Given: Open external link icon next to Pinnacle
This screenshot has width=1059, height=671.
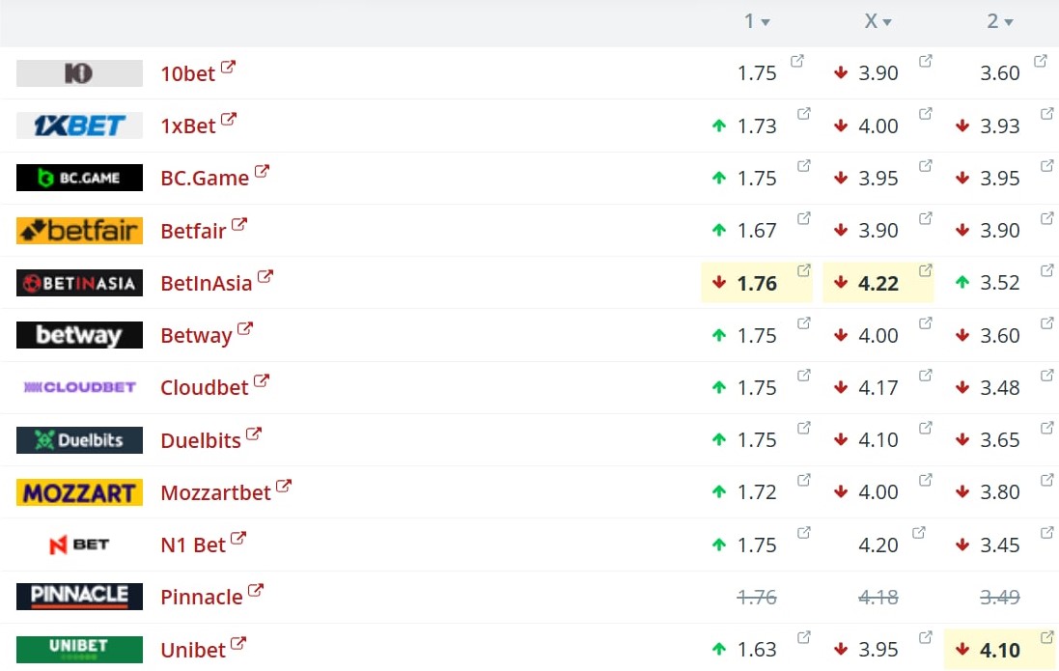Looking at the screenshot, I should (x=256, y=591).
